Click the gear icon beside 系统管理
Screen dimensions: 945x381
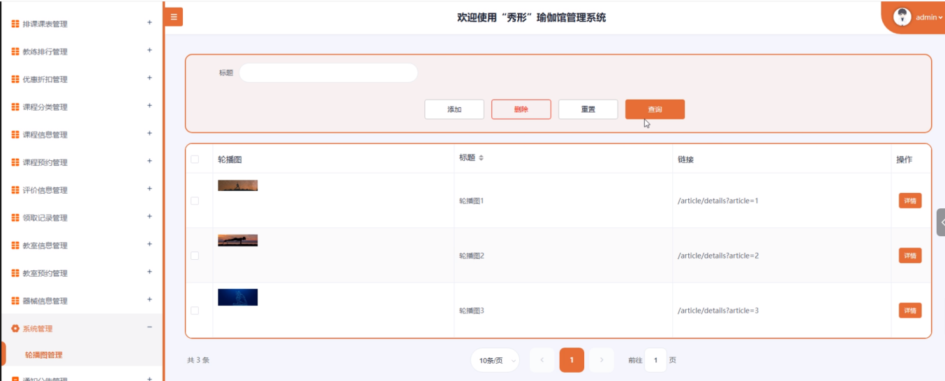click(x=15, y=328)
